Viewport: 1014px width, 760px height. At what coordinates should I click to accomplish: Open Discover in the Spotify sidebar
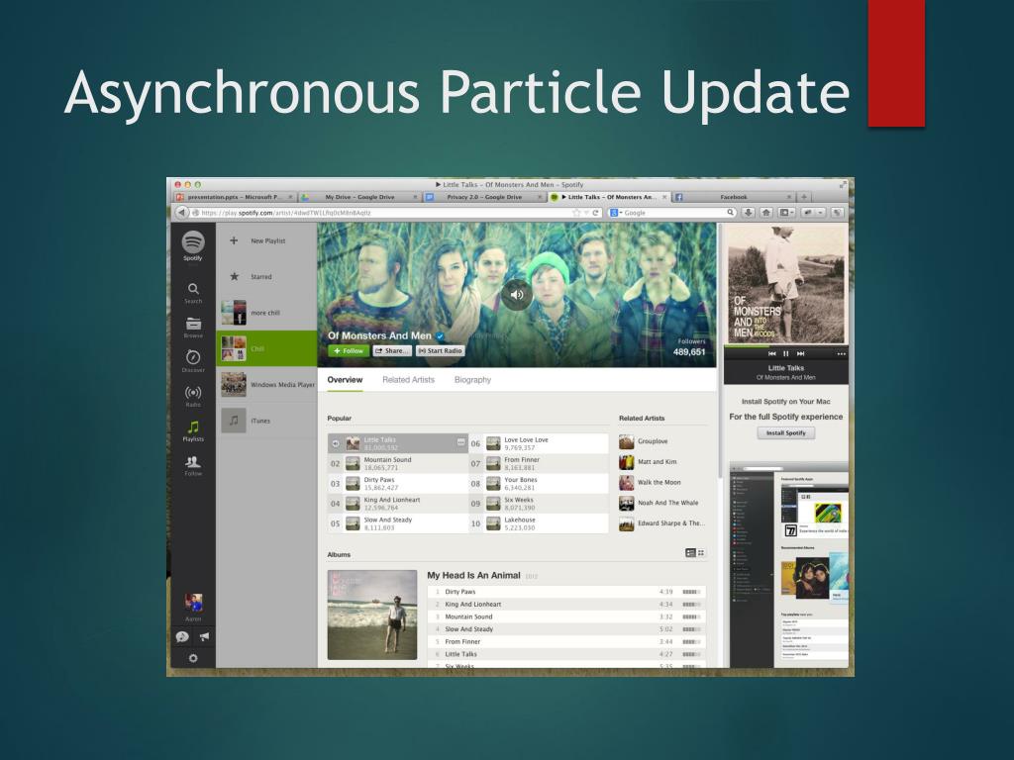tap(193, 361)
